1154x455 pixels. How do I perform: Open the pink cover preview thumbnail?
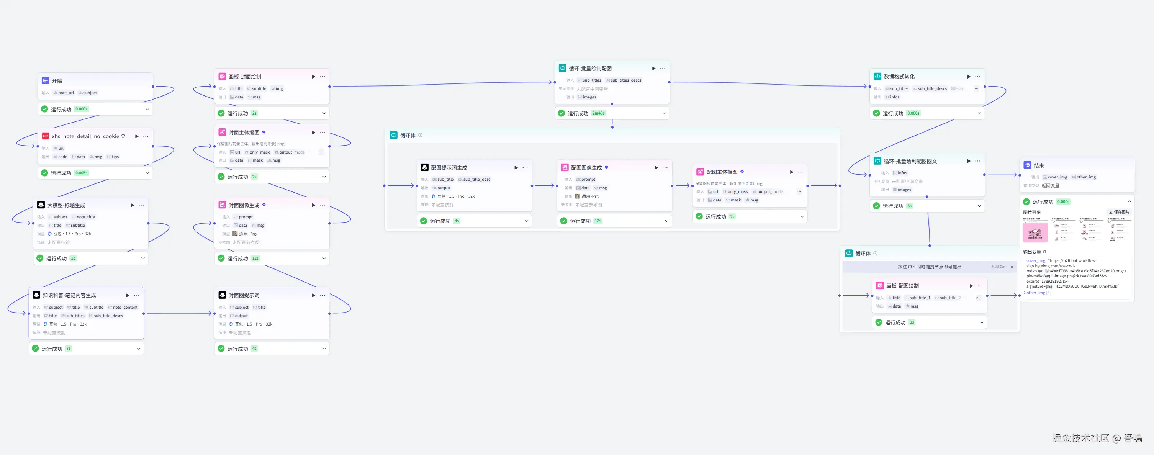pos(1035,232)
